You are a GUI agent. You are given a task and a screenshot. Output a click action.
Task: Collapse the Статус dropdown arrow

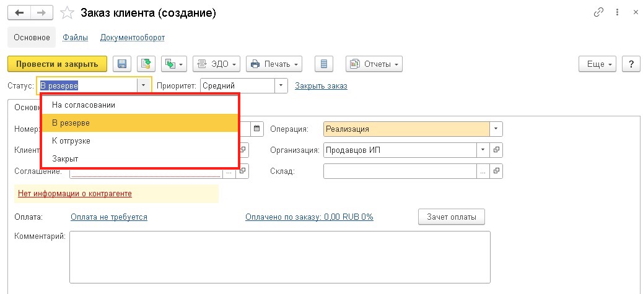[x=143, y=86]
